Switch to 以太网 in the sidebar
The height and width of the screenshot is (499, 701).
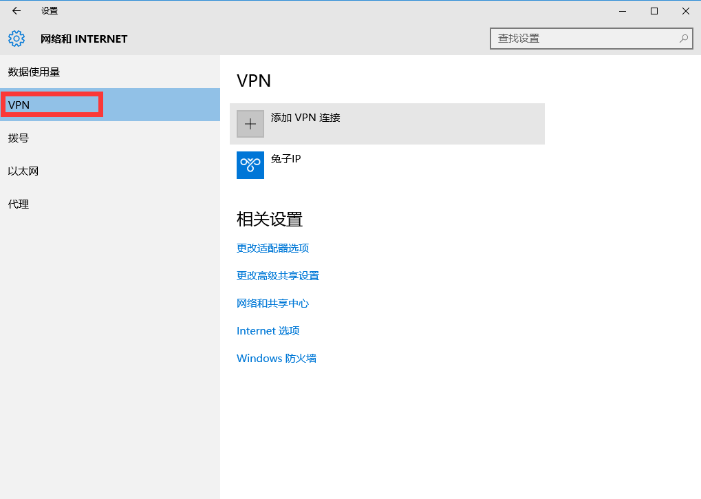tap(23, 171)
